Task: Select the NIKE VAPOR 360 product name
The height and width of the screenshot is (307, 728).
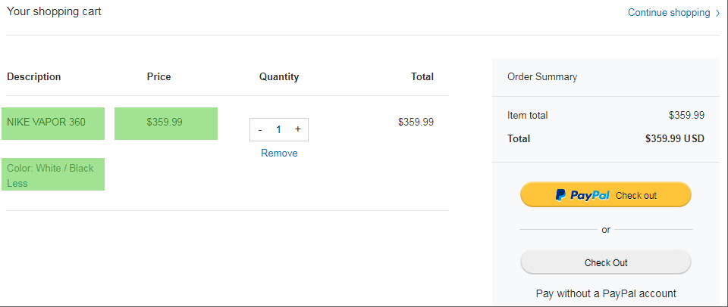Action: pos(46,122)
